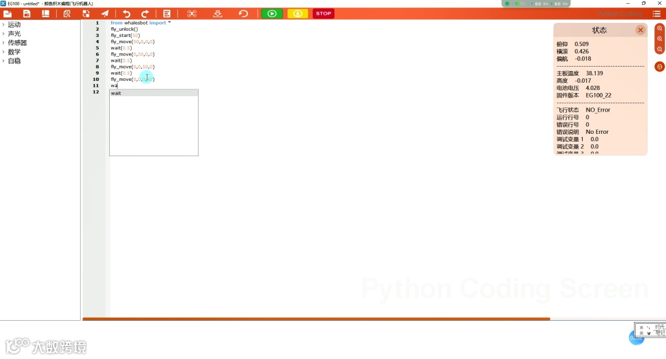Open a file with the folder icon
666x359 pixels.
pyautogui.click(x=7, y=14)
